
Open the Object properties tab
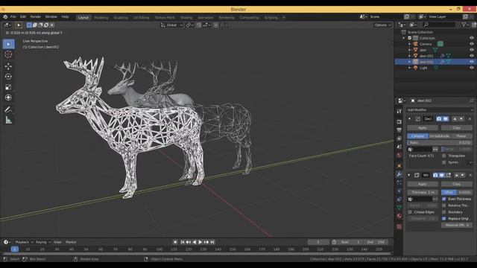[399, 166]
